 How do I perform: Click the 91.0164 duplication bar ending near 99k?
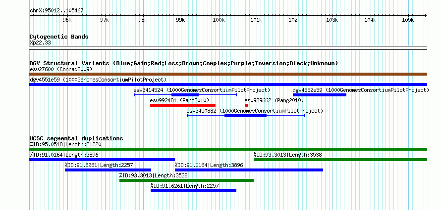[x=102, y=160]
